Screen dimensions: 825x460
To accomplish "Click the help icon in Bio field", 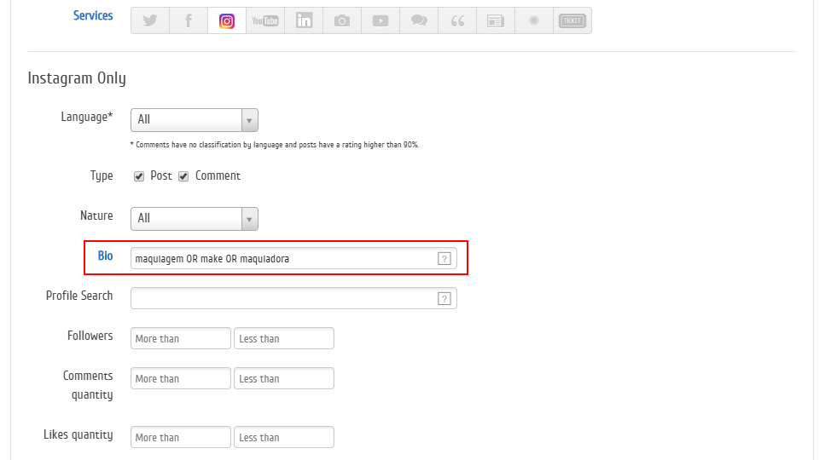I will coord(444,259).
